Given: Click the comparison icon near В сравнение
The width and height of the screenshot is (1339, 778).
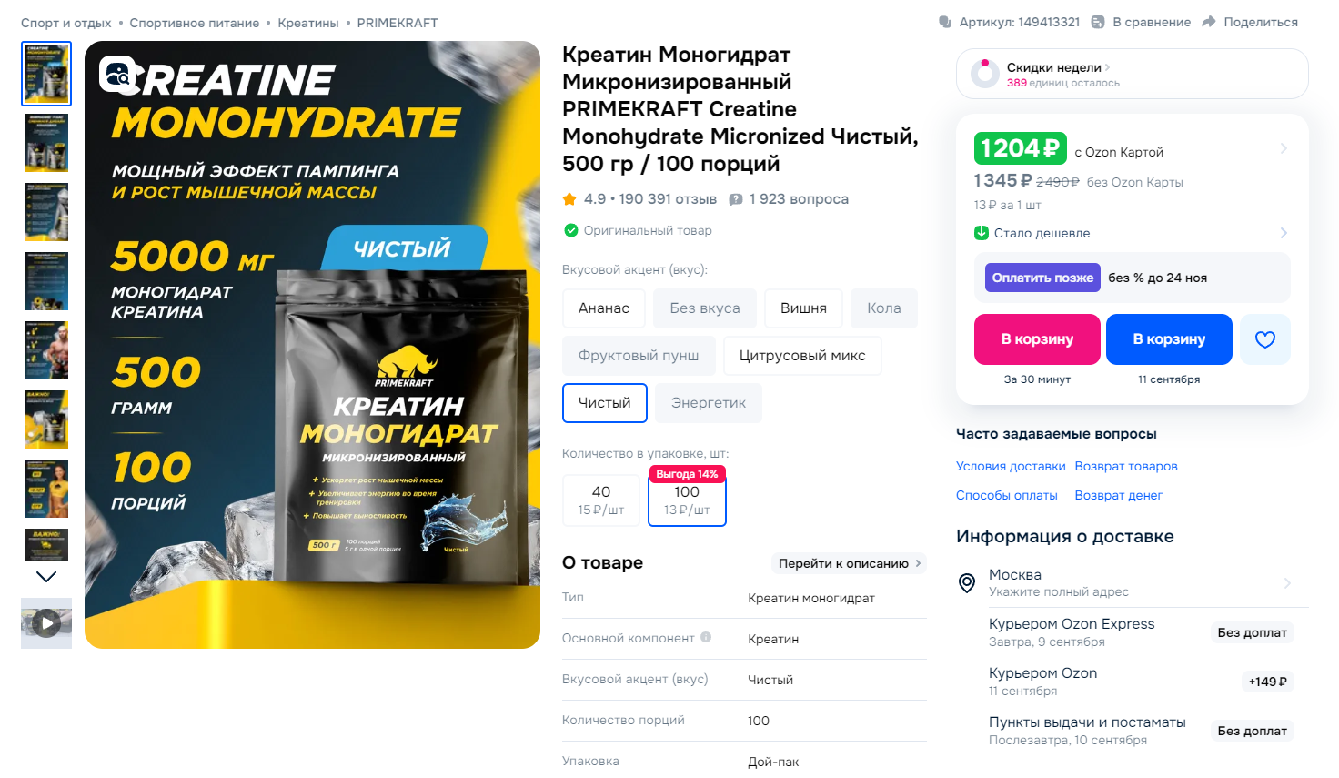Looking at the screenshot, I should [1098, 22].
